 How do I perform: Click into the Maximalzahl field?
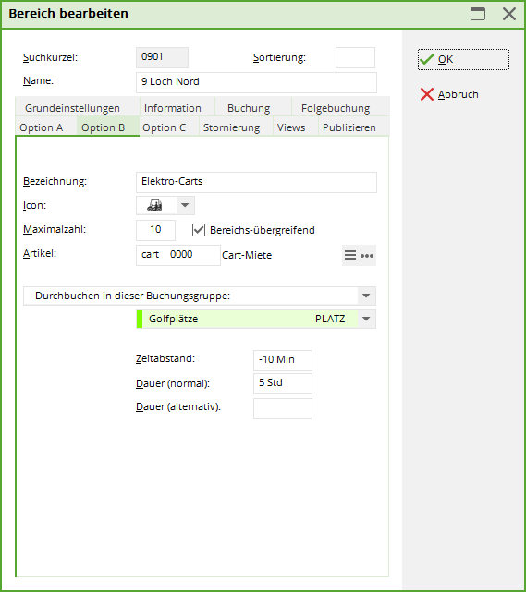click(x=155, y=230)
